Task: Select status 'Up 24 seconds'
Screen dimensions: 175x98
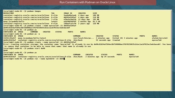Action: (108, 57)
